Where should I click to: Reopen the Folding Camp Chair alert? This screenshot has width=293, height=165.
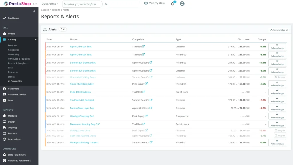[x=280, y=131]
